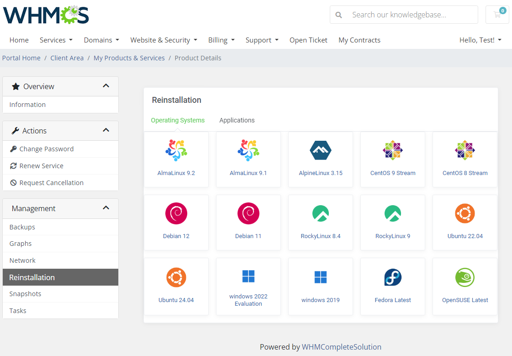Open the Open Ticket menu item
The width and height of the screenshot is (512, 356).
[309, 40]
